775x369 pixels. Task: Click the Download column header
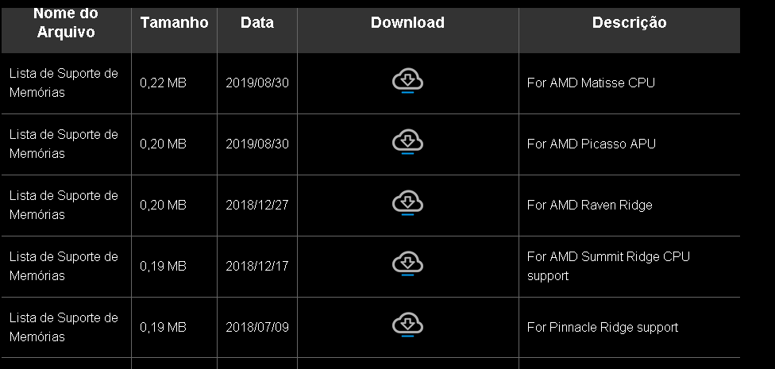pos(407,23)
